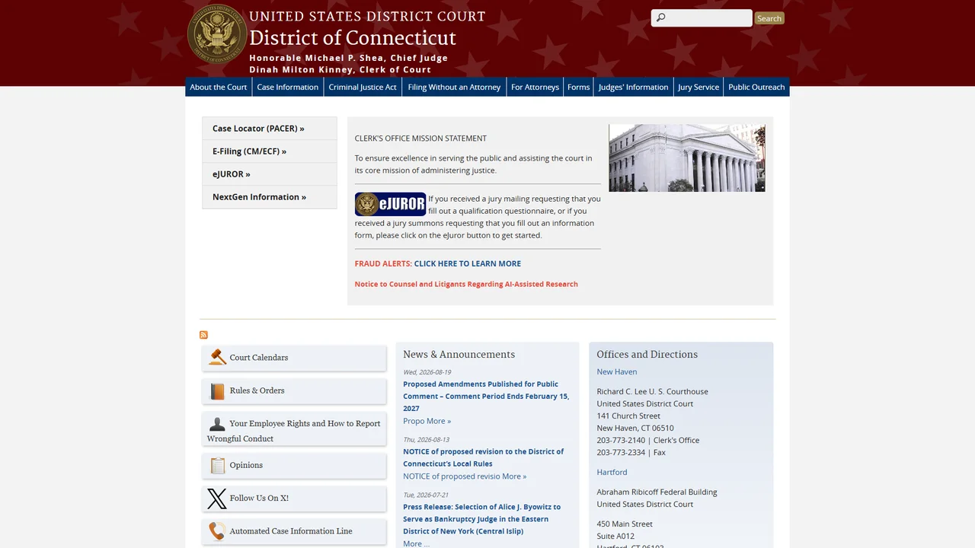
Task: Click 'Propo More »' link
Action: click(x=427, y=421)
